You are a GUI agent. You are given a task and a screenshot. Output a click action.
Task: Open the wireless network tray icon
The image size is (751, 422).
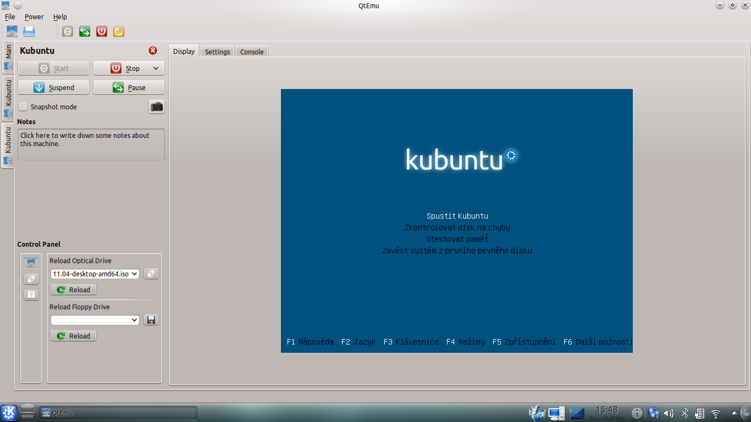[716, 413]
